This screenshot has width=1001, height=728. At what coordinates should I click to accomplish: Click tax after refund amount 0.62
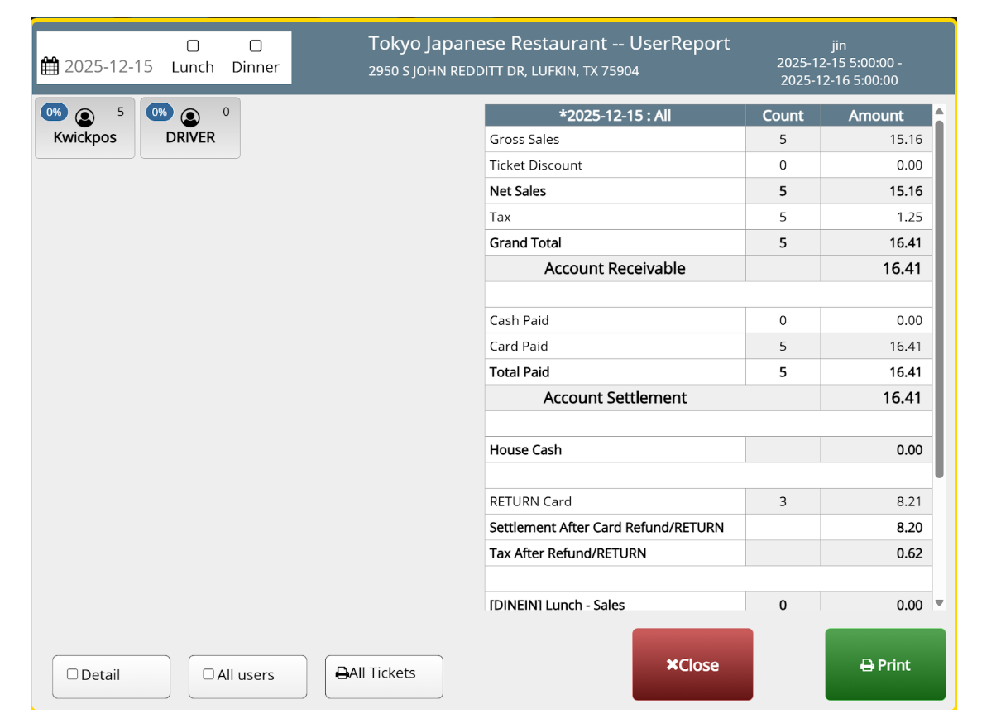point(909,553)
